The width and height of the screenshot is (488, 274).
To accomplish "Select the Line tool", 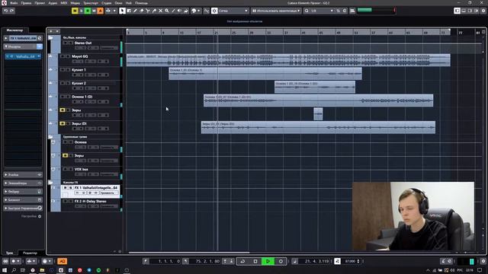I will pos(173,11).
